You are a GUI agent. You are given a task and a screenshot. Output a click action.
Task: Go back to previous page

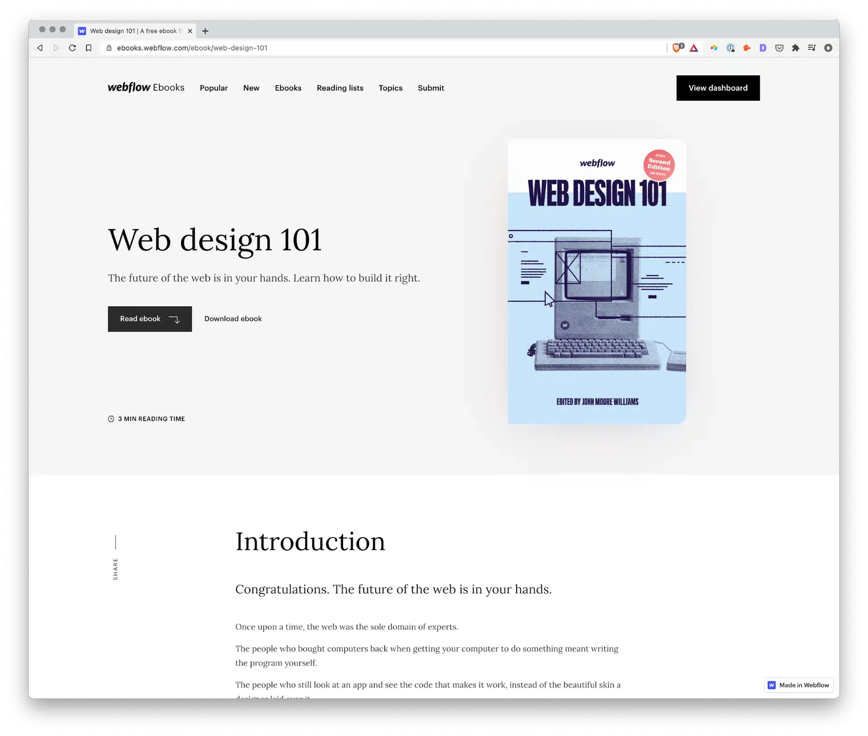point(40,48)
